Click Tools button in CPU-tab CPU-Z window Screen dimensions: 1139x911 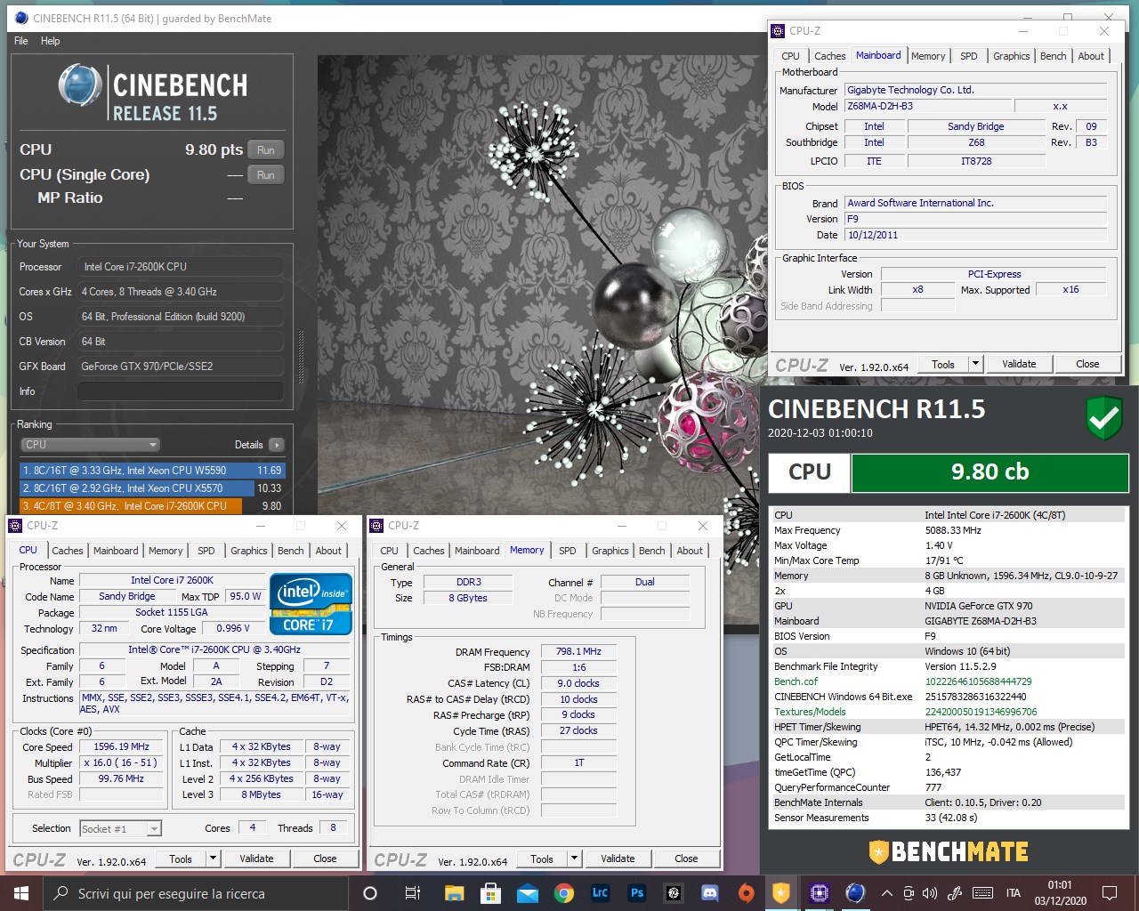[181, 859]
